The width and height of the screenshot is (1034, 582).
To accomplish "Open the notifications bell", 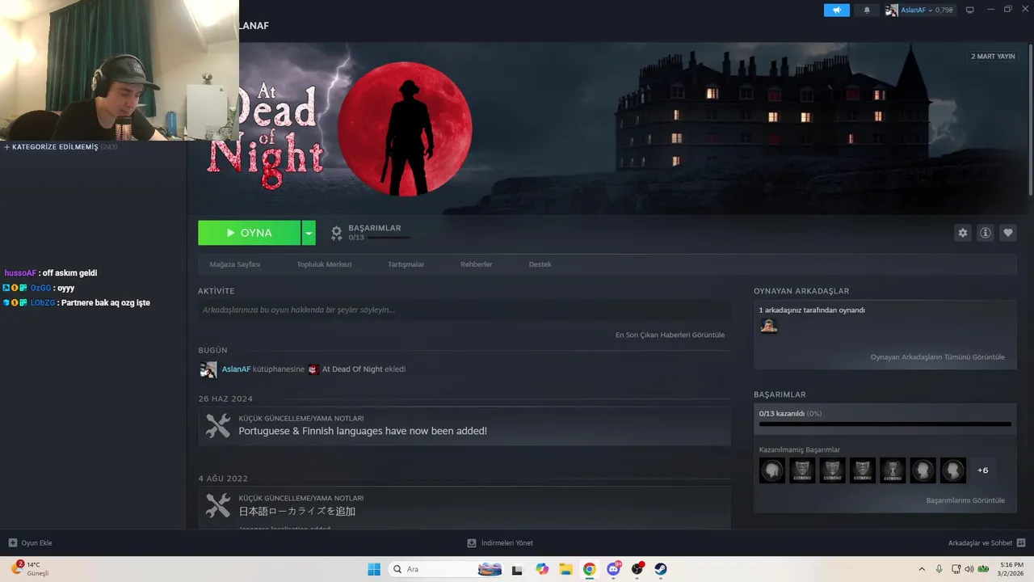I will pyautogui.click(x=867, y=10).
